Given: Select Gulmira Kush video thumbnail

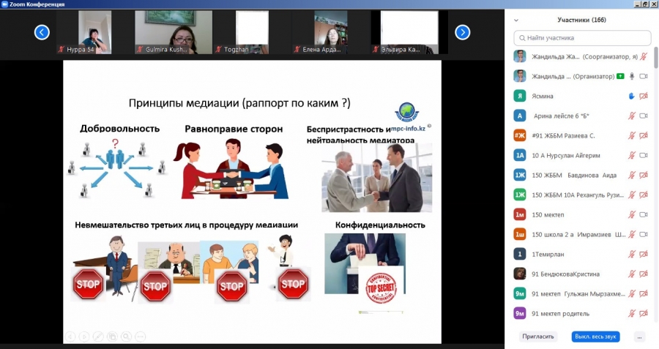Looking at the screenshot, I should 174,32.
